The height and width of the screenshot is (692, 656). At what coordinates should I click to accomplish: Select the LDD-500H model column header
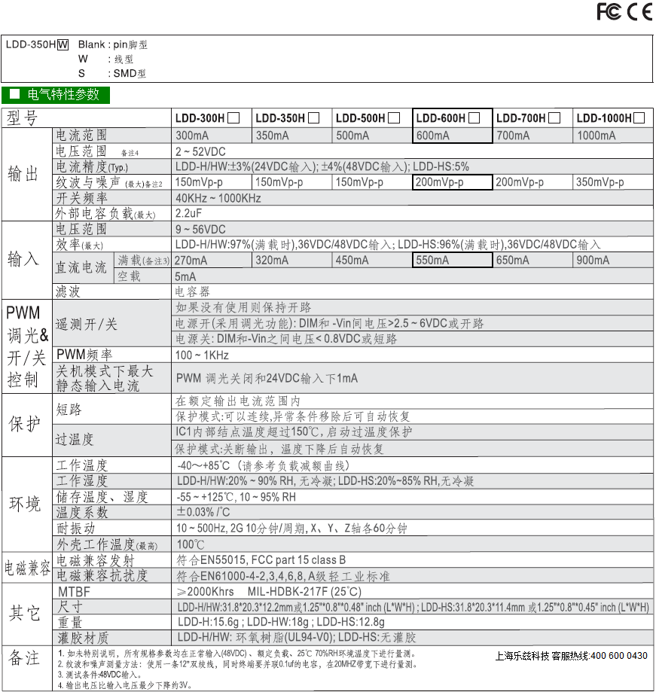(372, 117)
